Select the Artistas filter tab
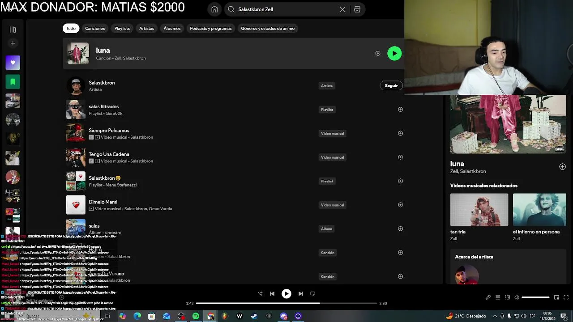Viewport: 573px width, 322px height. (146, 28)
